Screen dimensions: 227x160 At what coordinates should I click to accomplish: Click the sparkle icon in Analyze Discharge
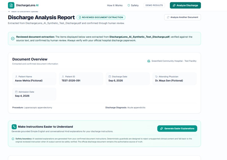(174, 5)
